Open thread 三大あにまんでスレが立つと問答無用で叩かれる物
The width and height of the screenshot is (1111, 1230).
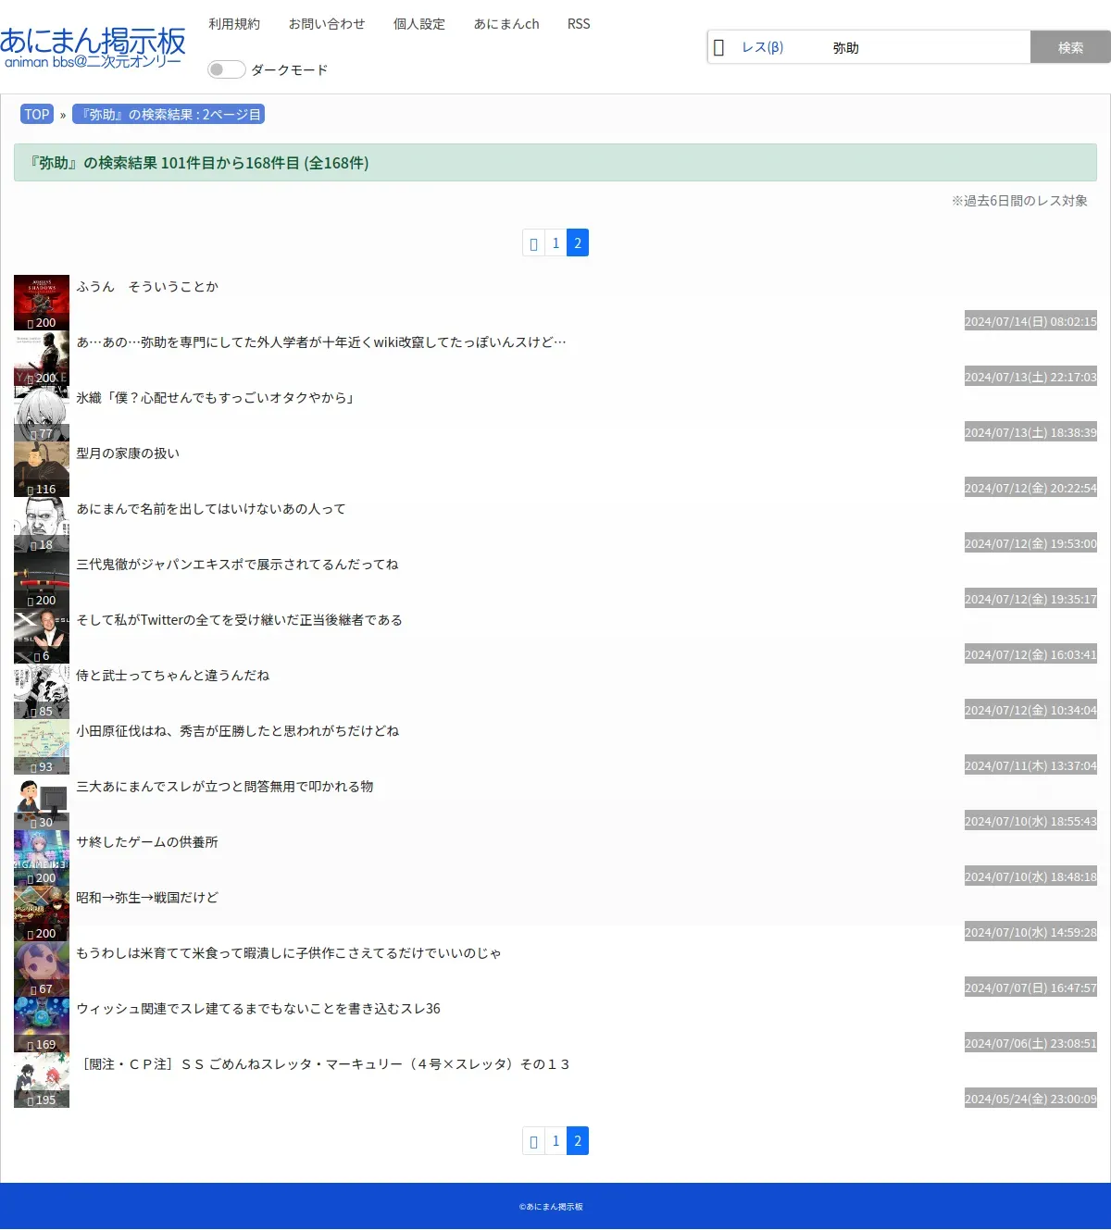coord(225,787)
